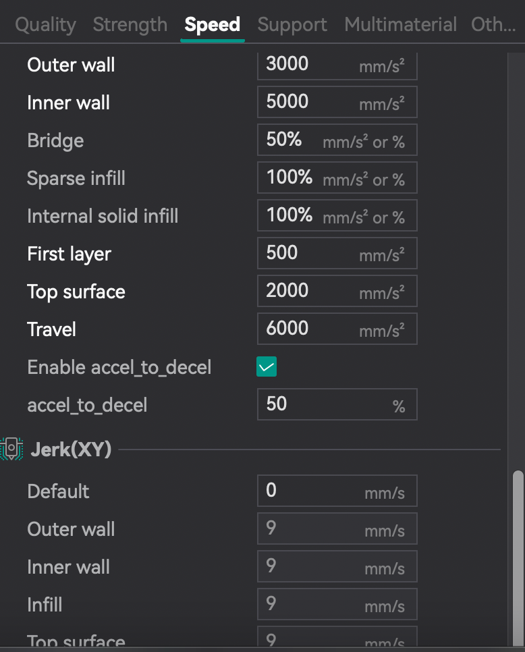Click the Outer wall acceleration field
The height and width of the screenshot is (652, 525).
(310, 65)
